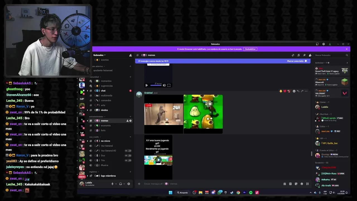Add channel to voz y audio plus
The width and height of the screenshot is (357, 201).
click(x=130, y=137)
